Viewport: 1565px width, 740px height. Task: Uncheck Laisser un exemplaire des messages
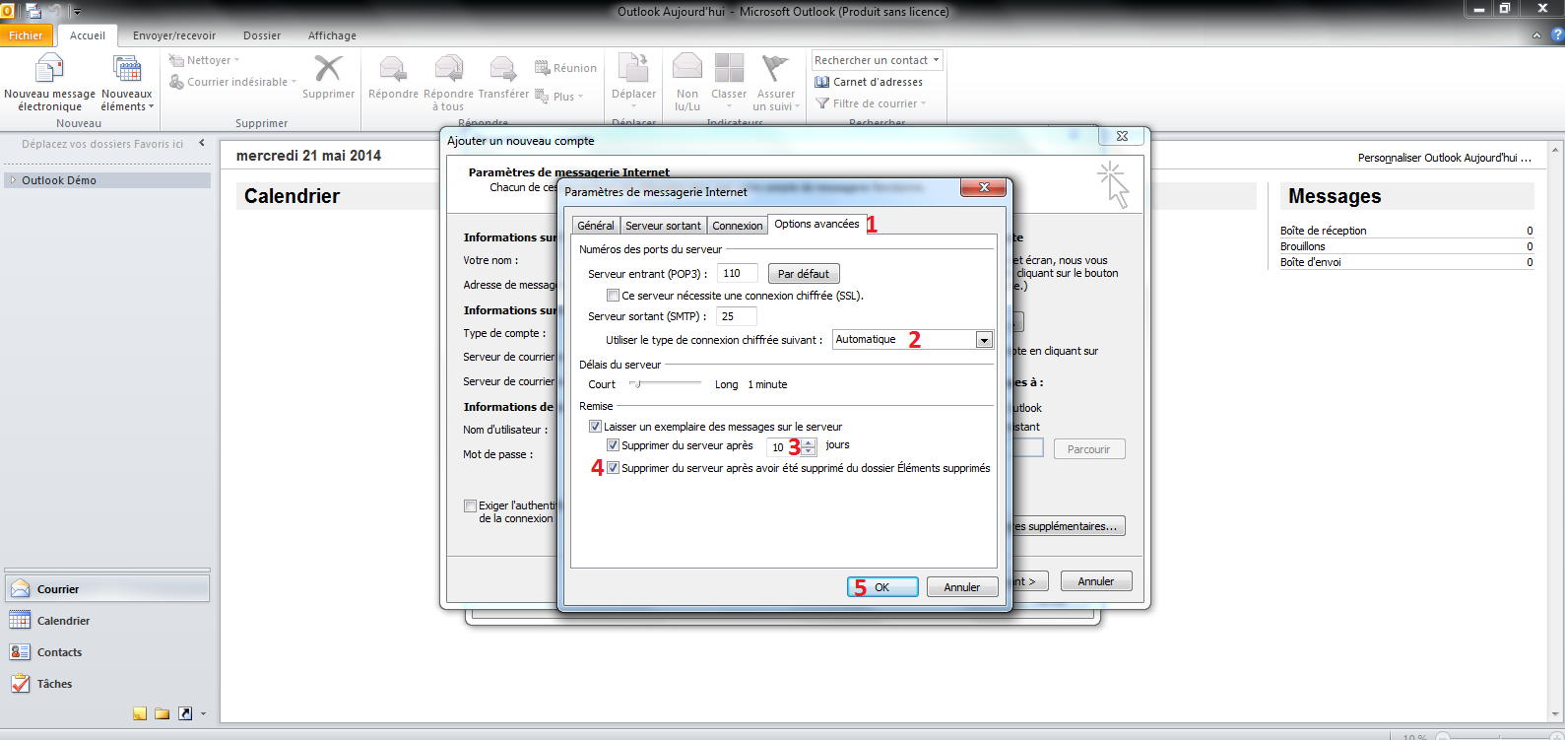click(595, 427)
